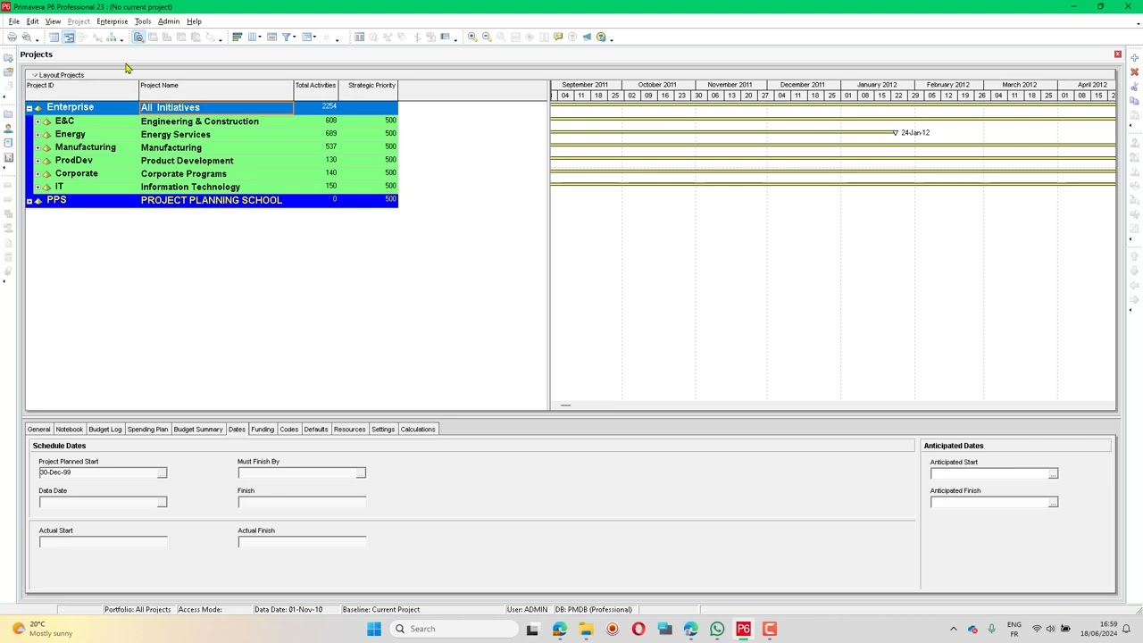Viewport: 1143px width, 643px height.
Task: Expand the PPS node
Action: (29, 201)
